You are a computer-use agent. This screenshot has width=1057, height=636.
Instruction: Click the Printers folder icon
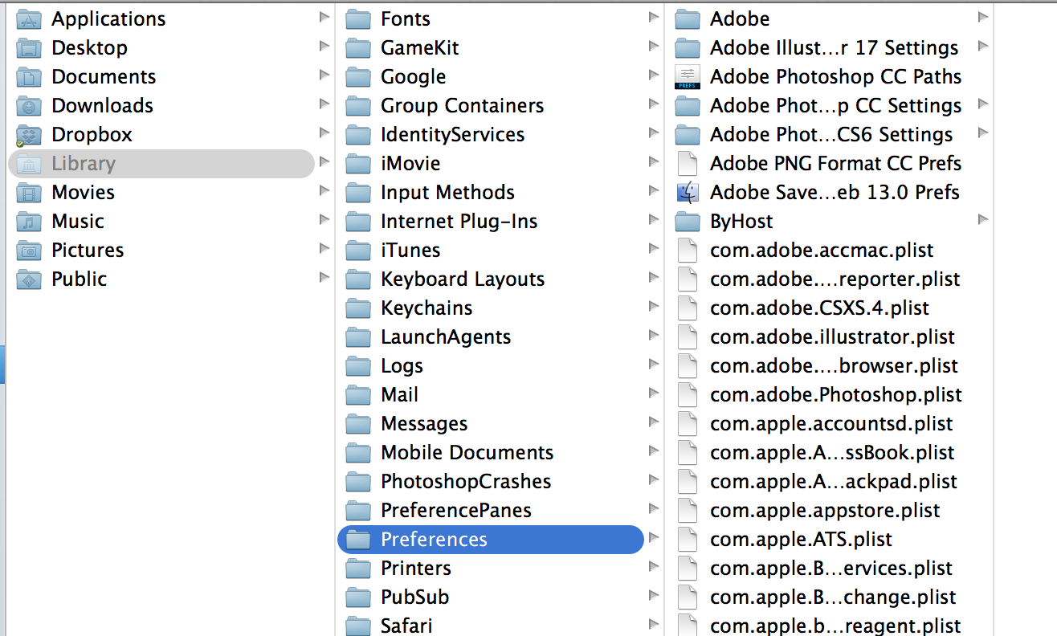[358, 569]
